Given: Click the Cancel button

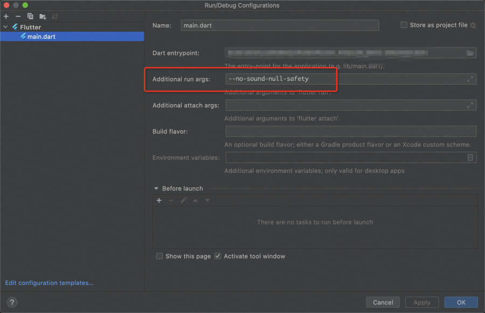Looking at the screenshot, I should pos(383,302).
